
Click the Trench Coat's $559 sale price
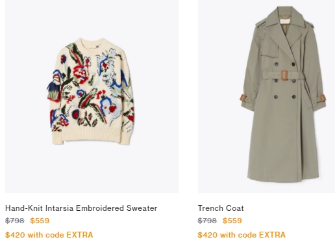pyautogui.click(x=232, y=221)
